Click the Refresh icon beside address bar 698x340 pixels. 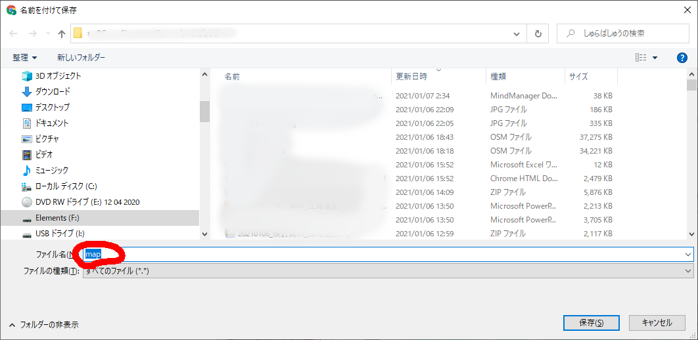538,33
